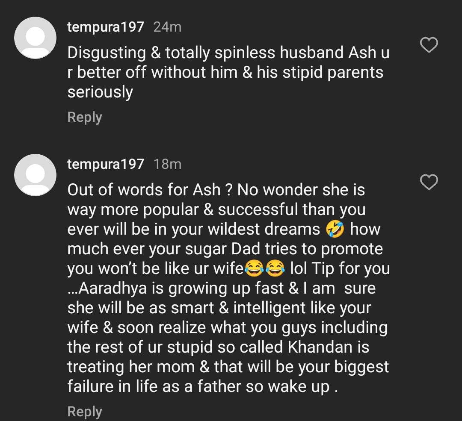Image resolution: width=462 pixels, height=421 pixels.
Task: Reply to the "Out of words for Ash" comment
Action: (85, 411)
